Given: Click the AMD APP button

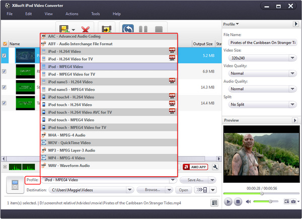Looking at the screenshot, I should [x=195, y=167].
